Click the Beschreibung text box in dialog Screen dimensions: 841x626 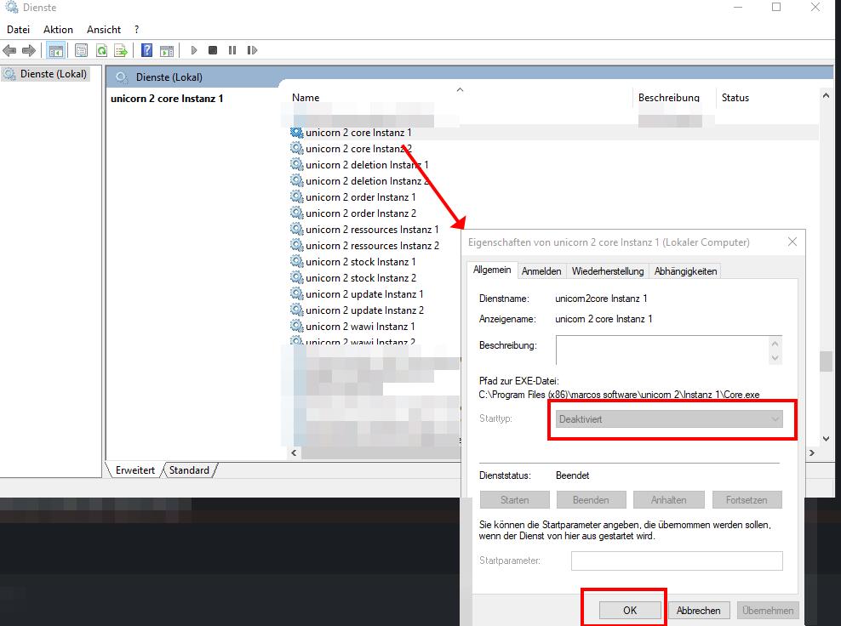(x=663, y=350)
